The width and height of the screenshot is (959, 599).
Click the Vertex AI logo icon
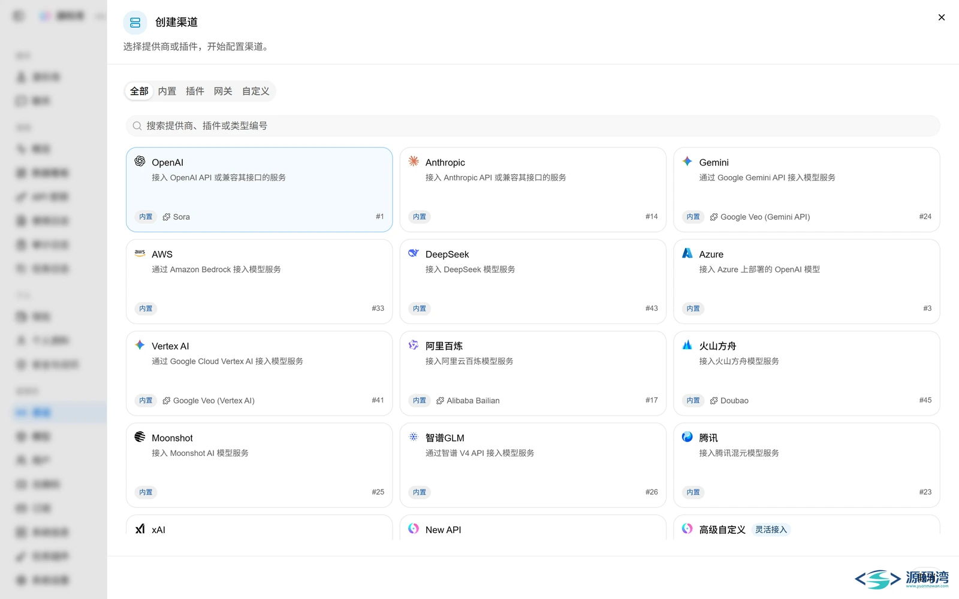(140, 345)
